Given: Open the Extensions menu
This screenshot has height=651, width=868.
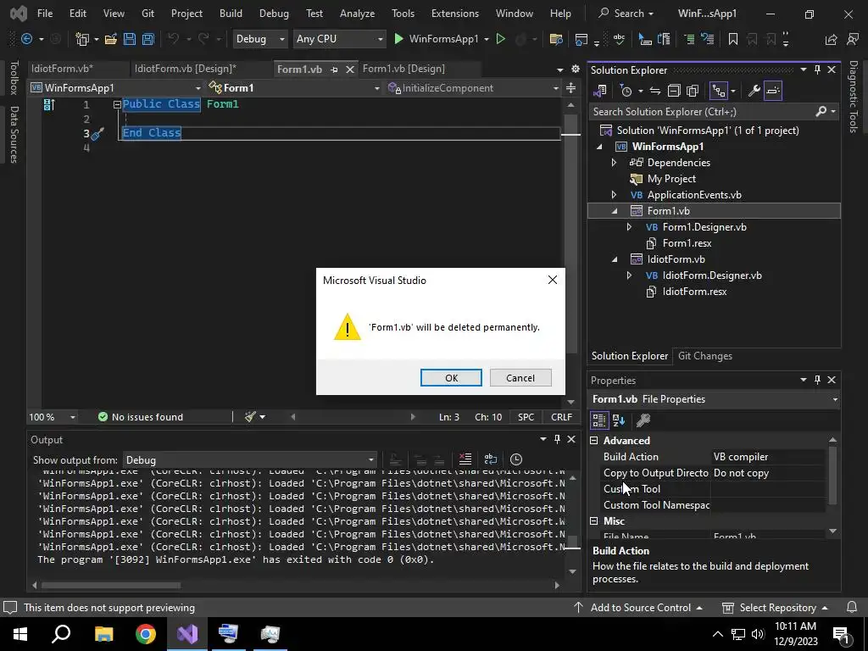Looking at the screenshot, I should tap(455, 14).
